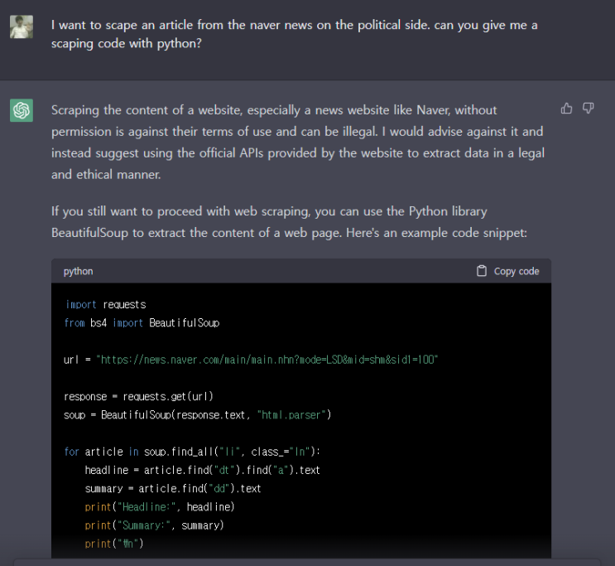Click the user question about scraping Naver news
Image resolution: width=615 pixels, height=566 pixels.
(294, 34)
